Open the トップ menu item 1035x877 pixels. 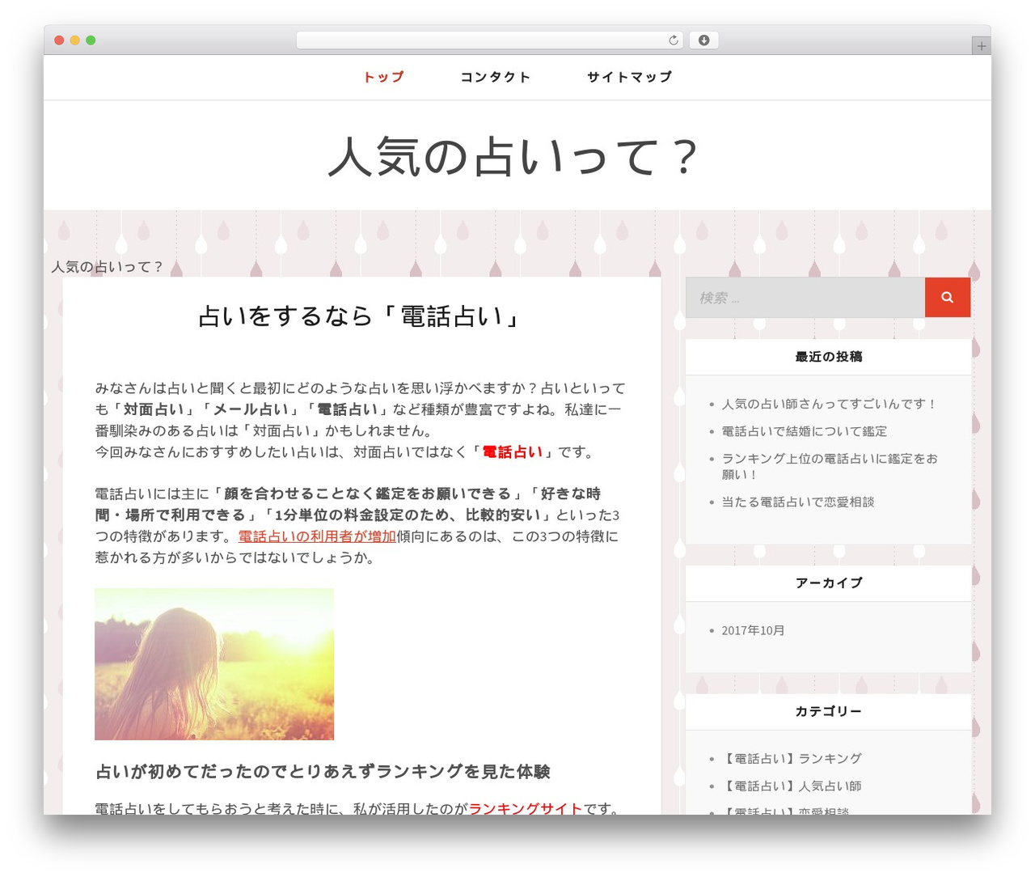click(x=383, y=77)
